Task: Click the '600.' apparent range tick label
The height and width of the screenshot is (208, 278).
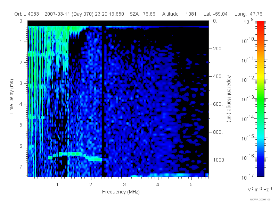Action: (218, 104)
